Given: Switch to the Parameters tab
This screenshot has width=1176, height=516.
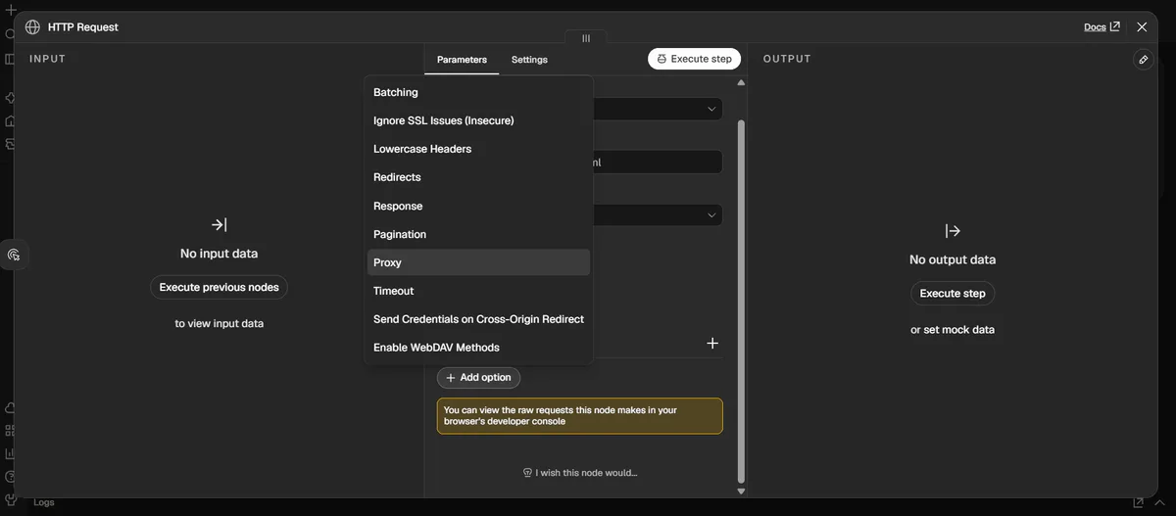Looking at the screenshot, I should [x=462, y=60].
